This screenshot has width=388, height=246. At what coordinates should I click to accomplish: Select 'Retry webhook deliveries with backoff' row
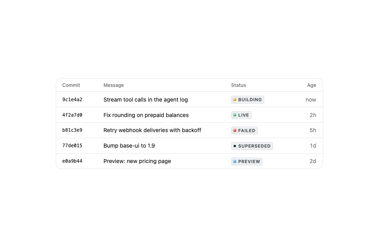click(189, 130)
